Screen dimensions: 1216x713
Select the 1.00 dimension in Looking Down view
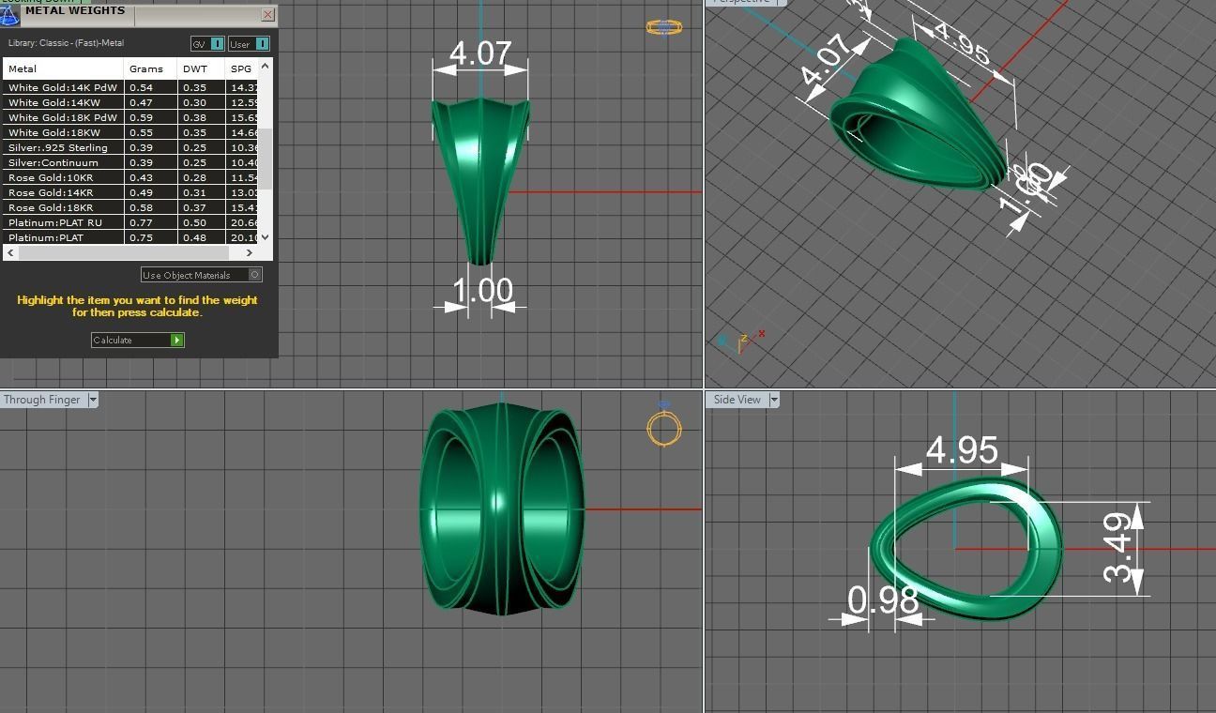pyautogui.click(x=483, y=291)
